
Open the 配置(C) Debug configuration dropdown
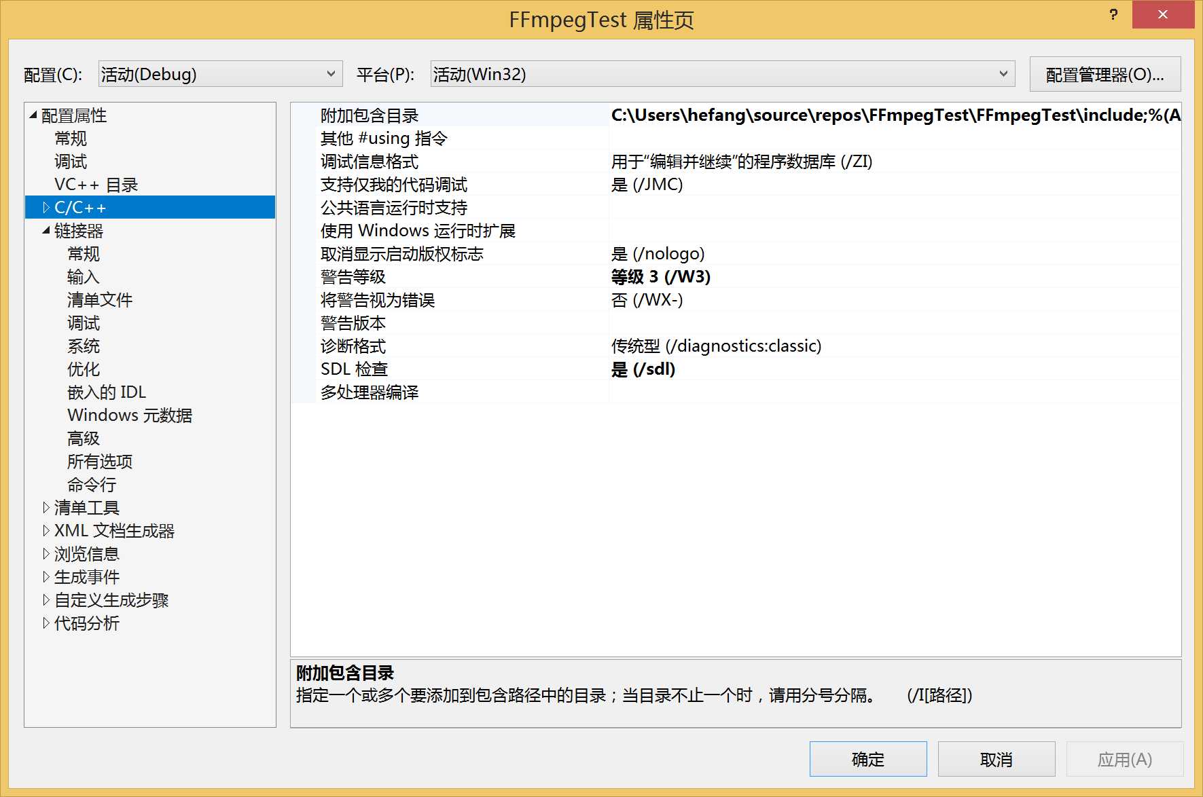pyautogui.click(x=220, y=74)
